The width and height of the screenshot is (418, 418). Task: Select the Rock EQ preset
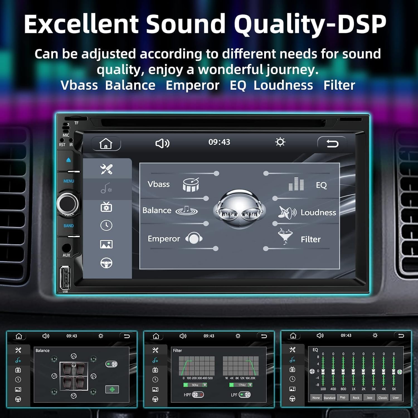[356, 398]
